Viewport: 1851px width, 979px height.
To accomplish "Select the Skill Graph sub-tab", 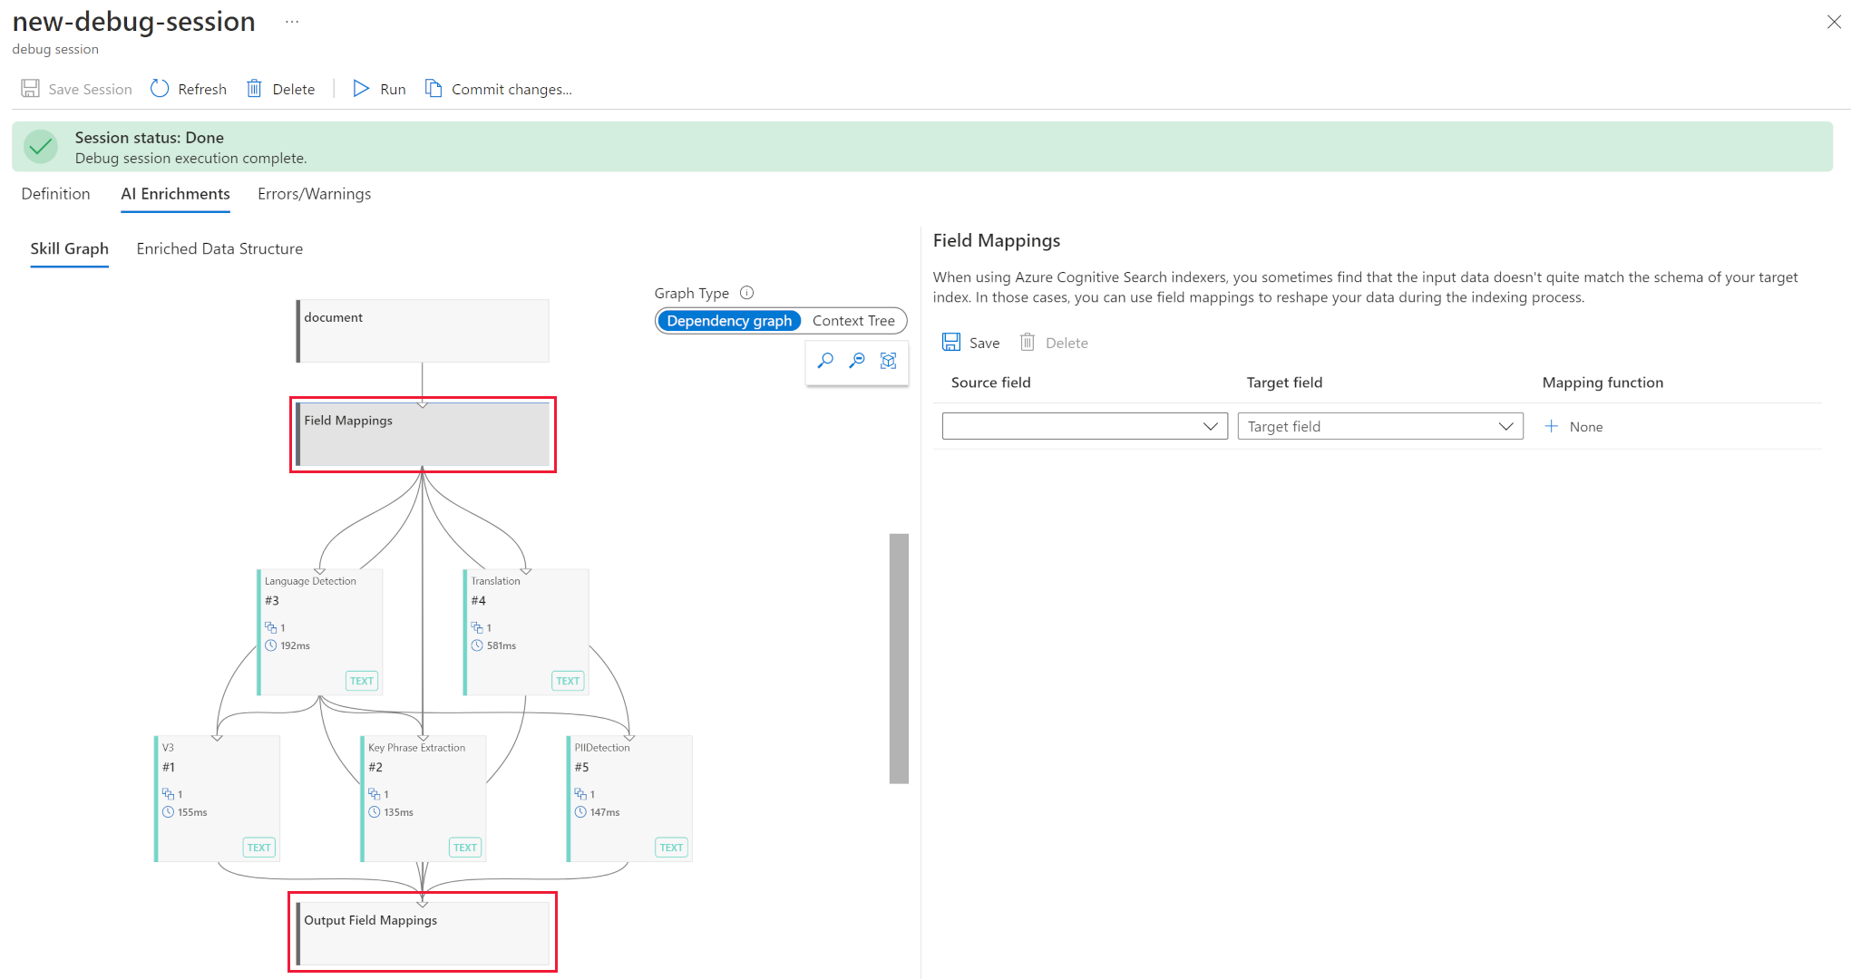I will [69, 248].
